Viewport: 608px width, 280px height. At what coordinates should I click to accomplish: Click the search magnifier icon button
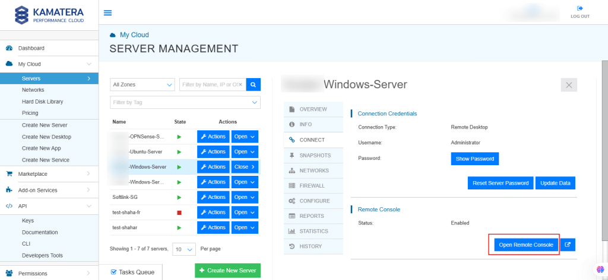point(254,85)
